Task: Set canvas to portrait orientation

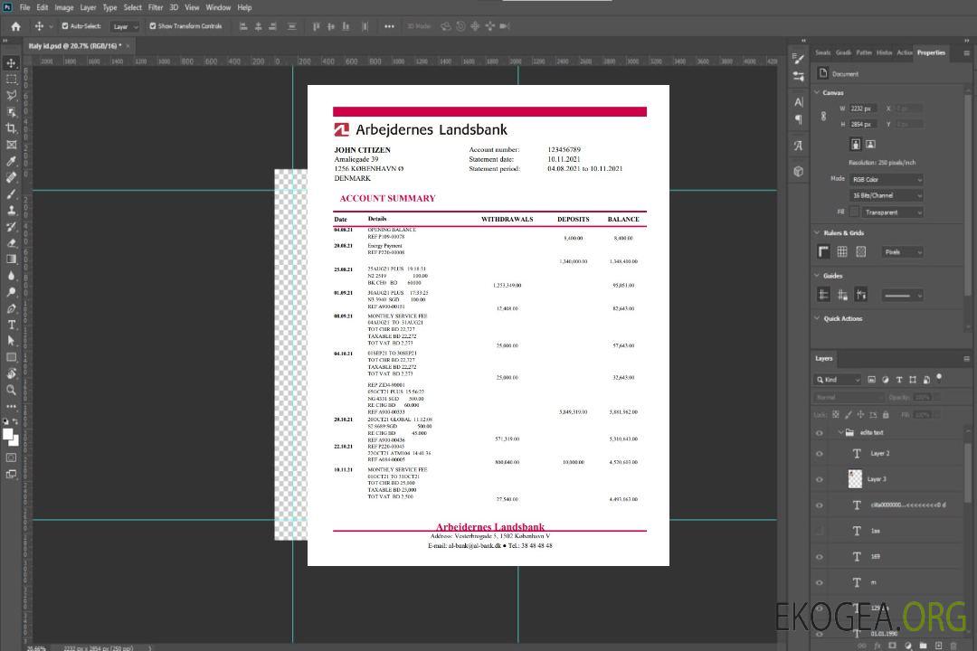Action: (x=856, y=144)
